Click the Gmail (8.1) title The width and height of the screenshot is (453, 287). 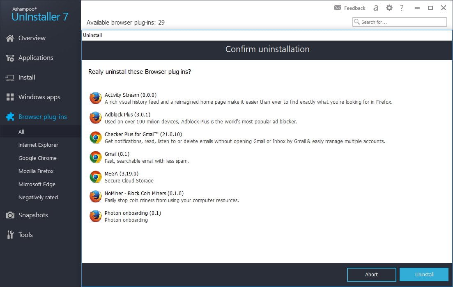coord(117,154)
